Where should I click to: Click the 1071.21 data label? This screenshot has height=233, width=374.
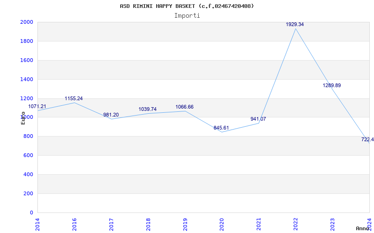(x=37, y=107)
